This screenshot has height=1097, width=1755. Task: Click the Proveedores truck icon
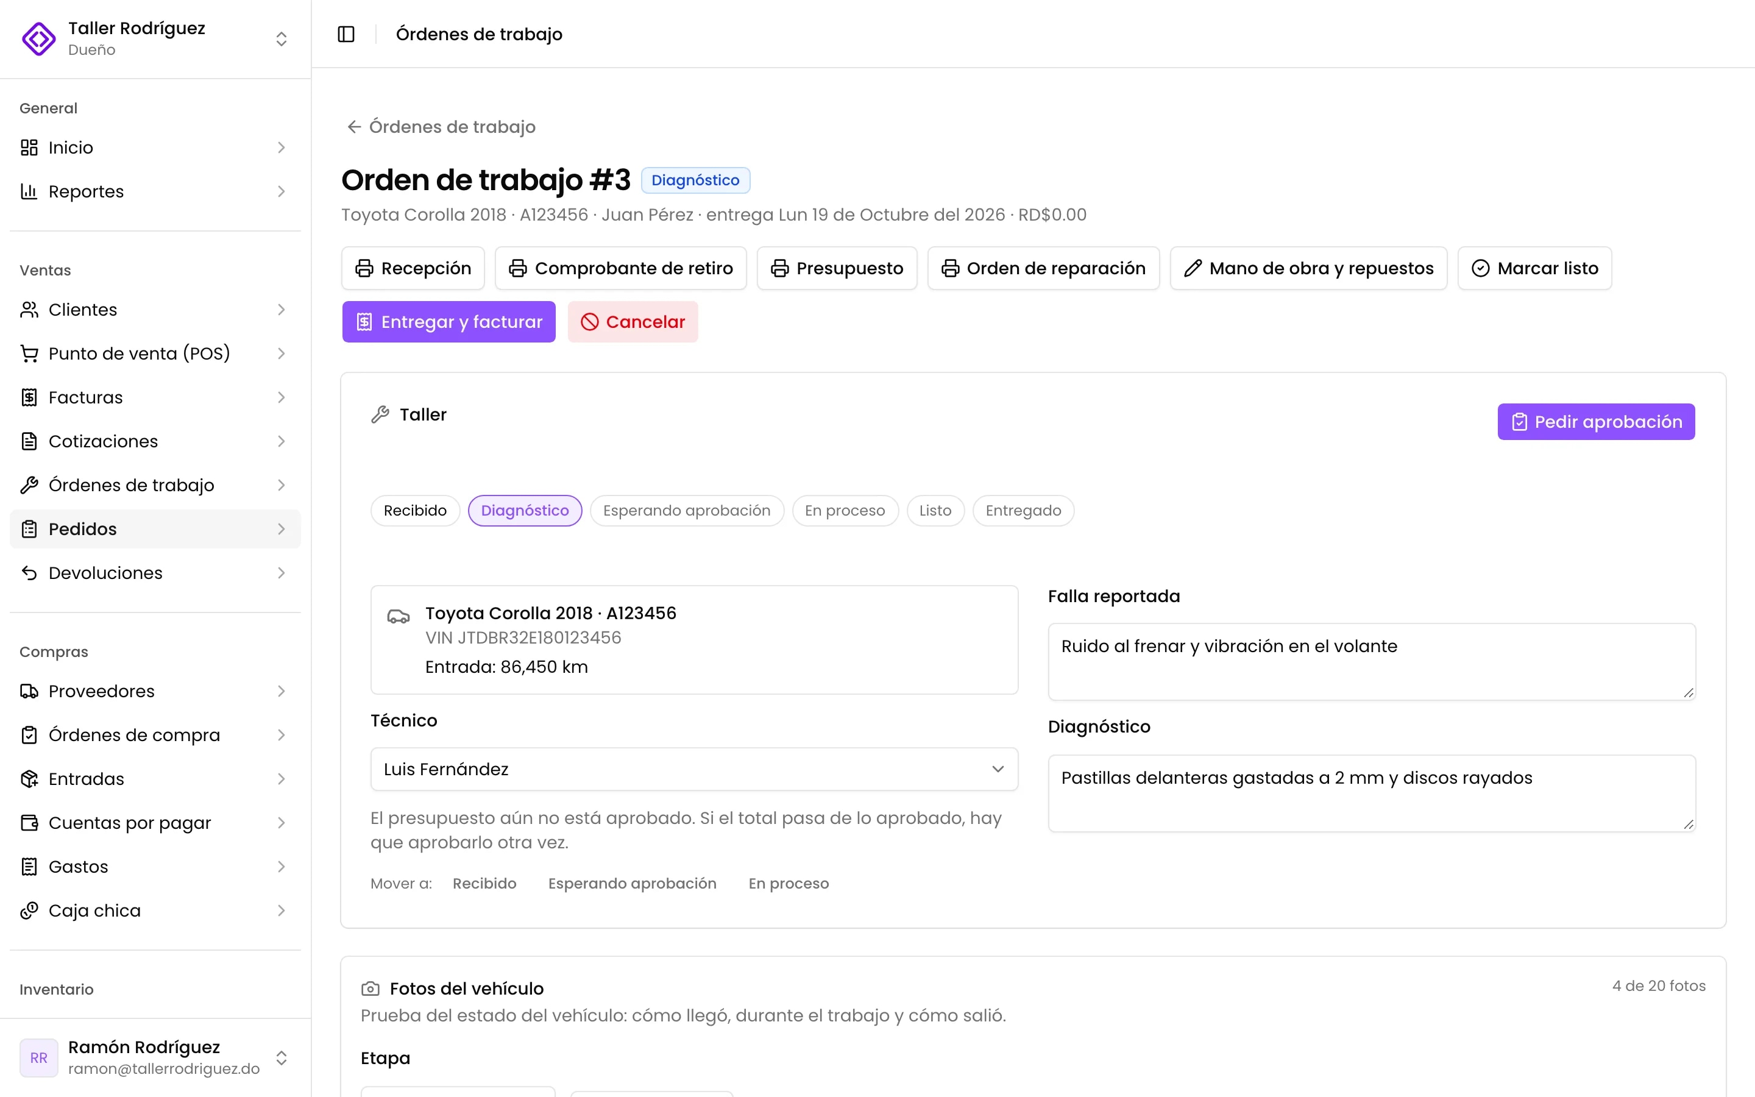tap(29, 692)
